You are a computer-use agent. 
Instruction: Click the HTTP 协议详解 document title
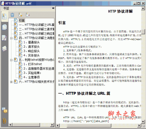120,11
